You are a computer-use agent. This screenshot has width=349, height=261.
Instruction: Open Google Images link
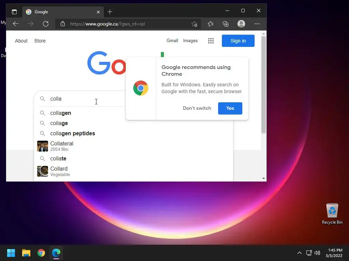coord(190,41)
